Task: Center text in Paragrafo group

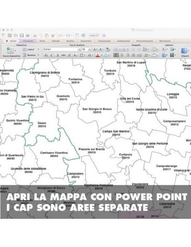Action: (x=122, y=55)
